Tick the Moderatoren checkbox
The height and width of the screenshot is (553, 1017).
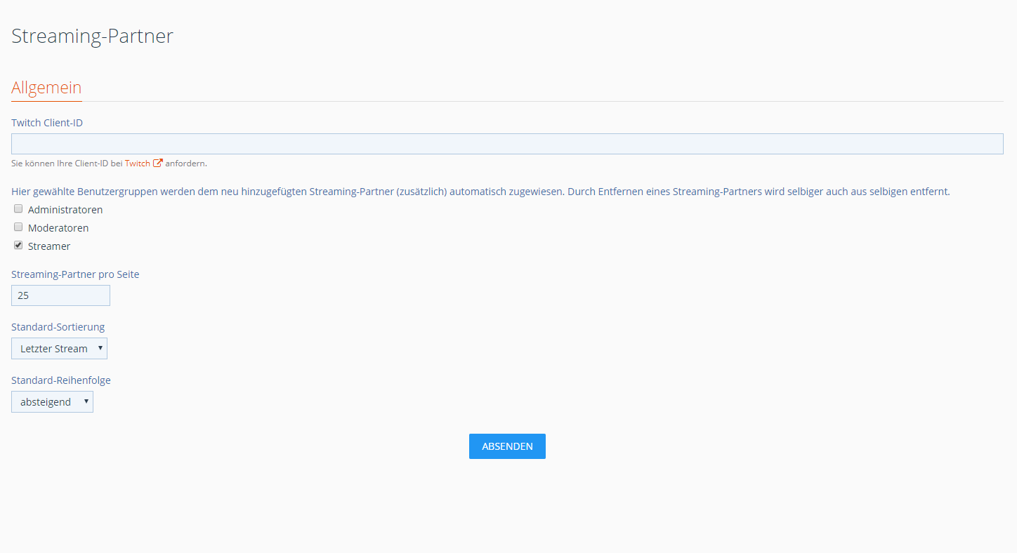[x=18, y=227]
